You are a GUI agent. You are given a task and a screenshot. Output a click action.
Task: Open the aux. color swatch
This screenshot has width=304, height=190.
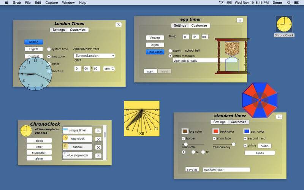click(x=247, y=131)
